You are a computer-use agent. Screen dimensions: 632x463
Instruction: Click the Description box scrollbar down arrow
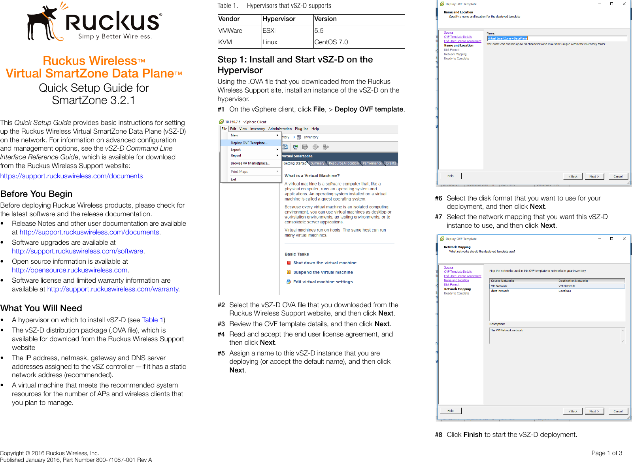(x=623, y=341)
